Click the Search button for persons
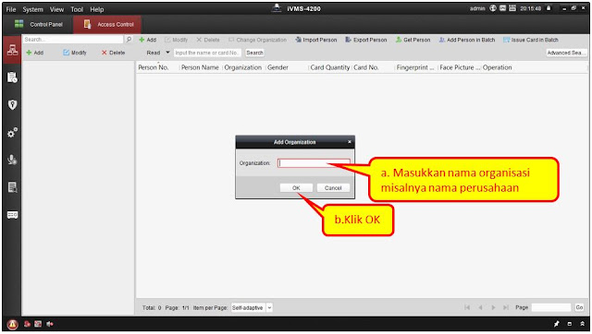The height and width of the screenshot is (334, 592). point(255,53)
